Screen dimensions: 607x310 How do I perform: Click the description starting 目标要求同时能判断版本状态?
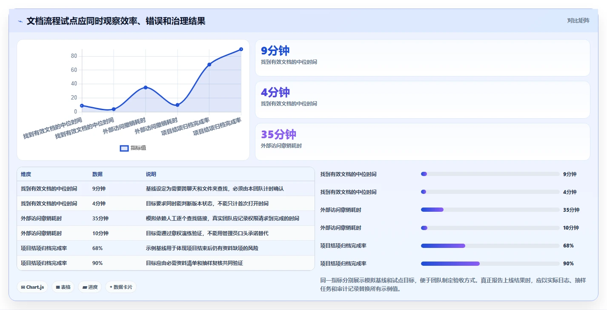tap(207, 204)
